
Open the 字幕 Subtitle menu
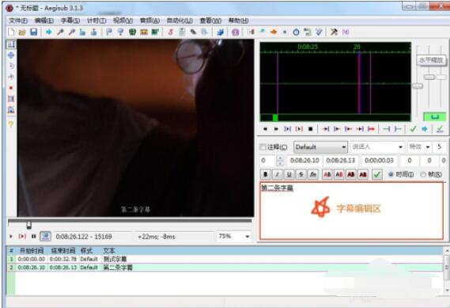pyautogui.click(x=70, y=21)
